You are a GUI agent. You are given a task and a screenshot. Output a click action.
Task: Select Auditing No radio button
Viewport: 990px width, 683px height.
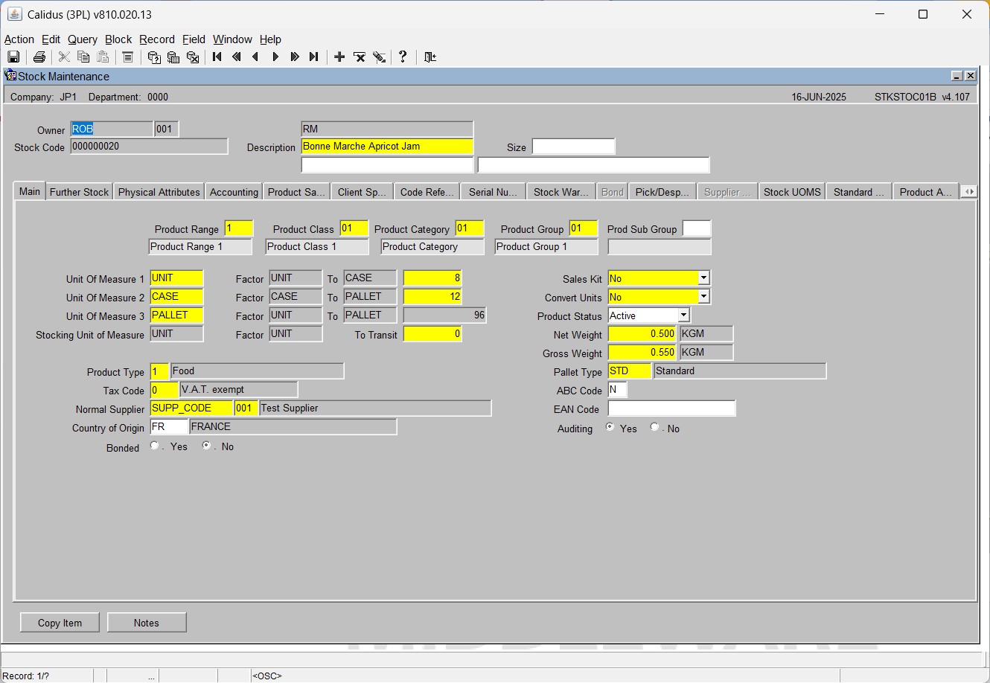654,427
